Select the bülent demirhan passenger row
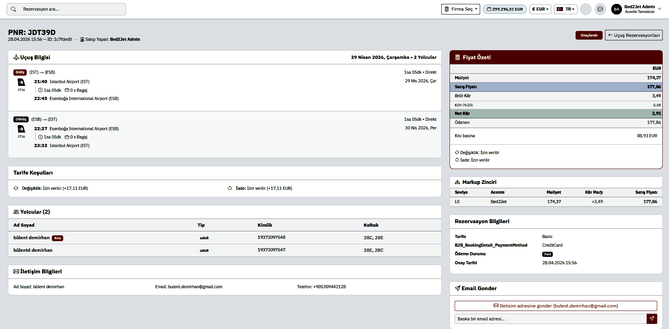This screenshot has width=669, height=329. point(225,238)
